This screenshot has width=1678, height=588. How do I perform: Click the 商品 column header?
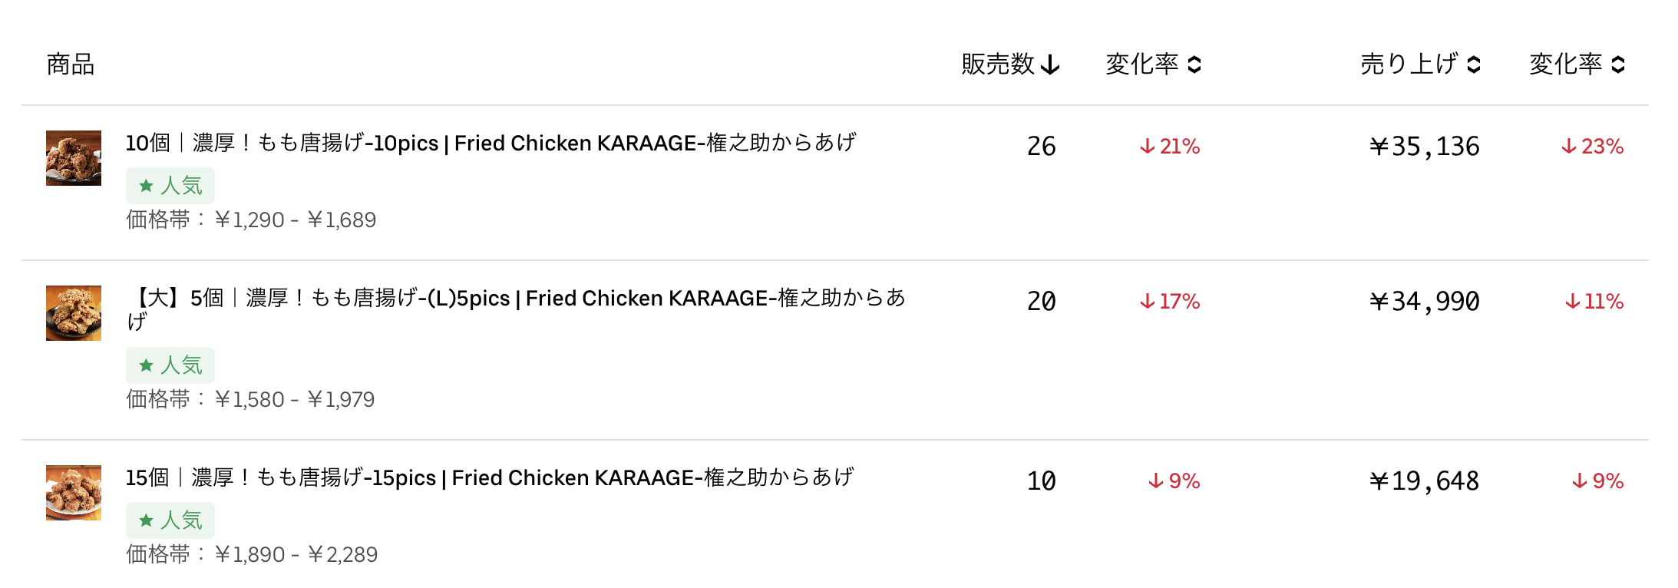tap(71, 65)
